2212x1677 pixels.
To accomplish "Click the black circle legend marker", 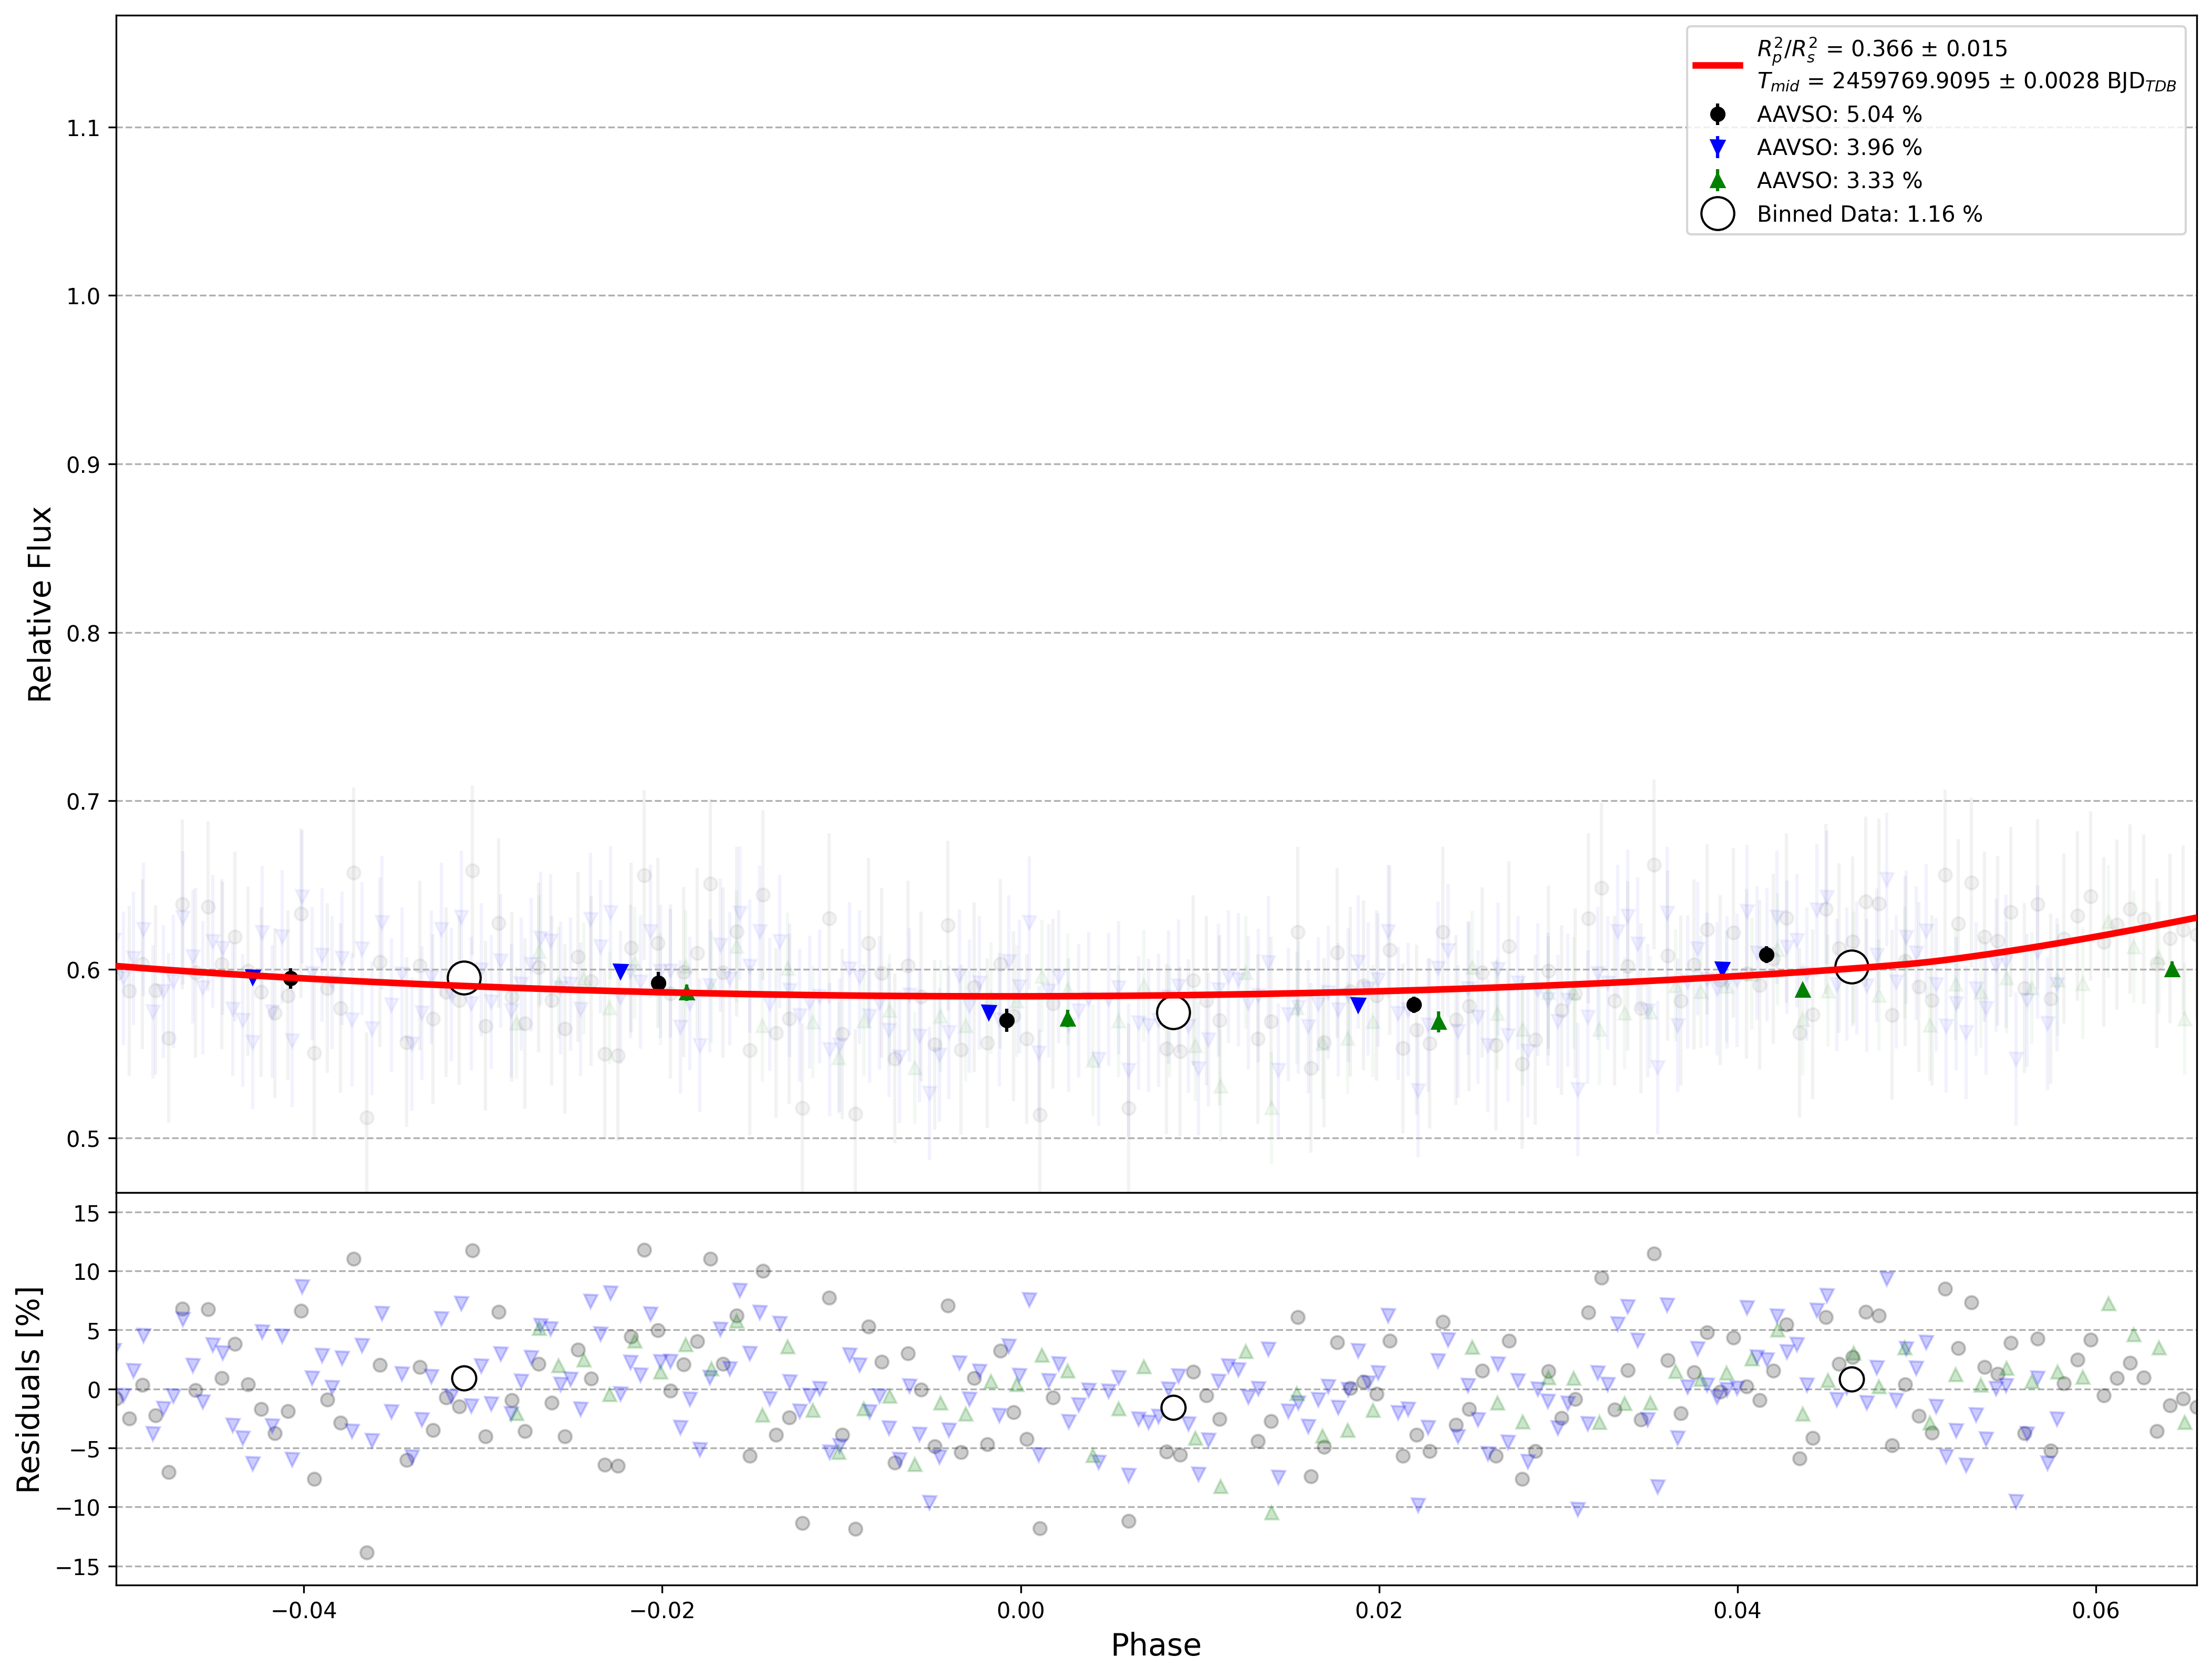I will pos(1718,114).
